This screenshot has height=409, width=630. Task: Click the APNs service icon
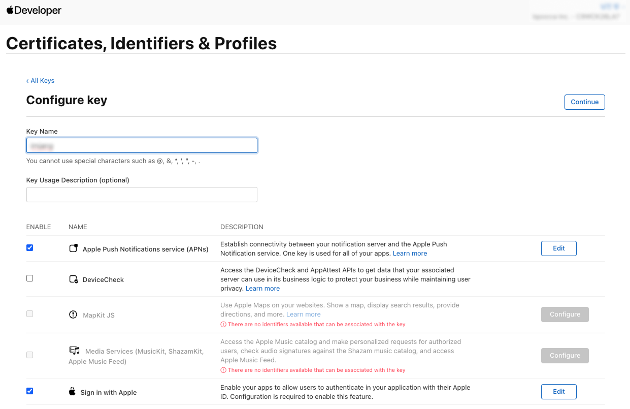click(x=74, y=248)
